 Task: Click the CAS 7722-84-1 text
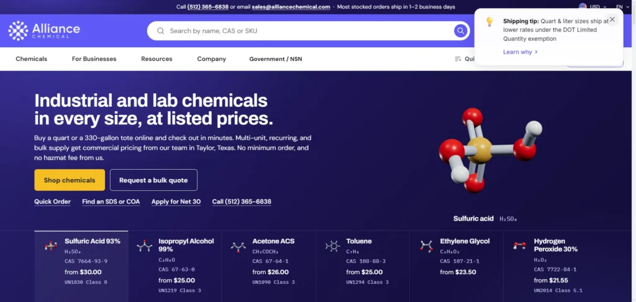click(555, 270)
